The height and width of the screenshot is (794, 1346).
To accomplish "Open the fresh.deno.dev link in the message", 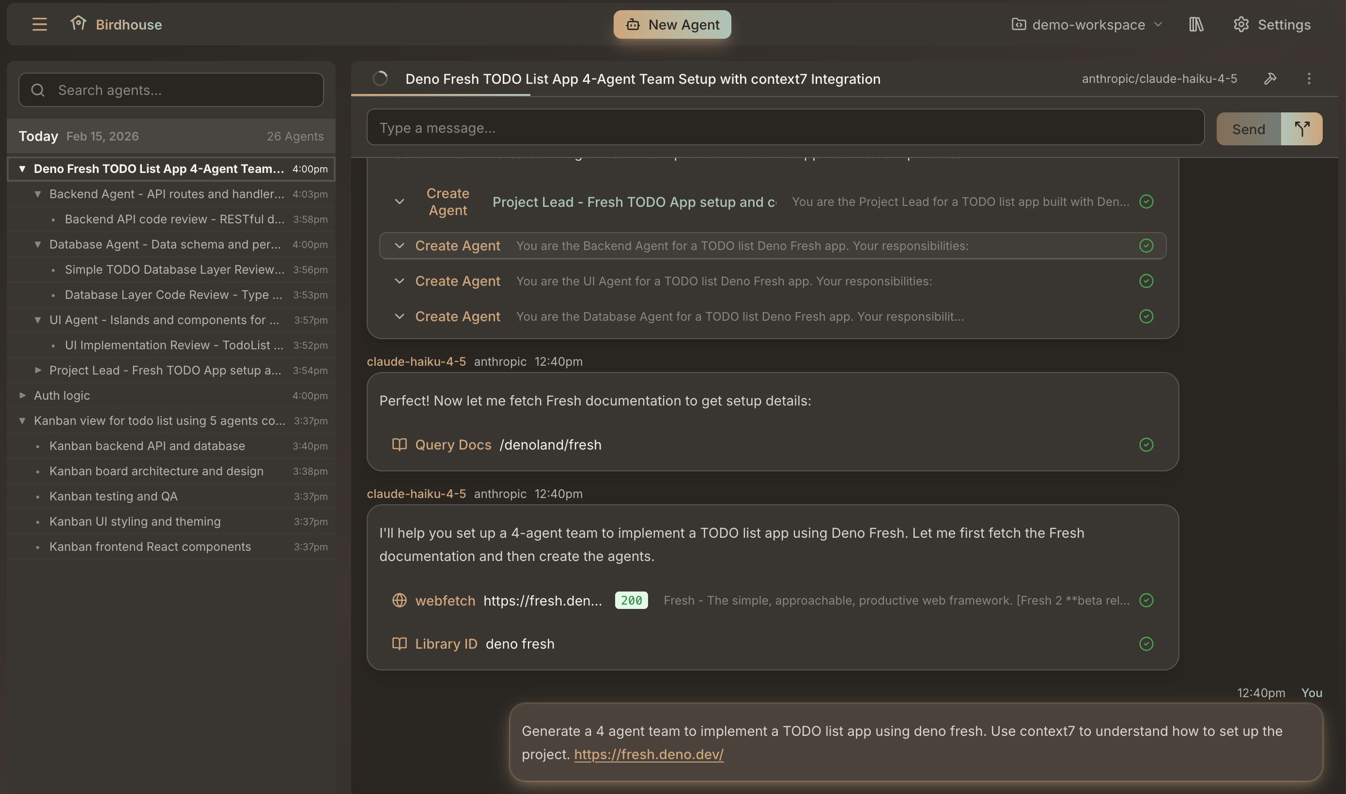I will click(x=648, y=754).
